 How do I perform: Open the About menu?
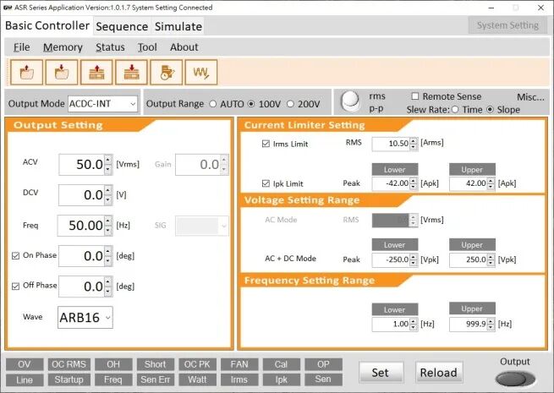184,47
